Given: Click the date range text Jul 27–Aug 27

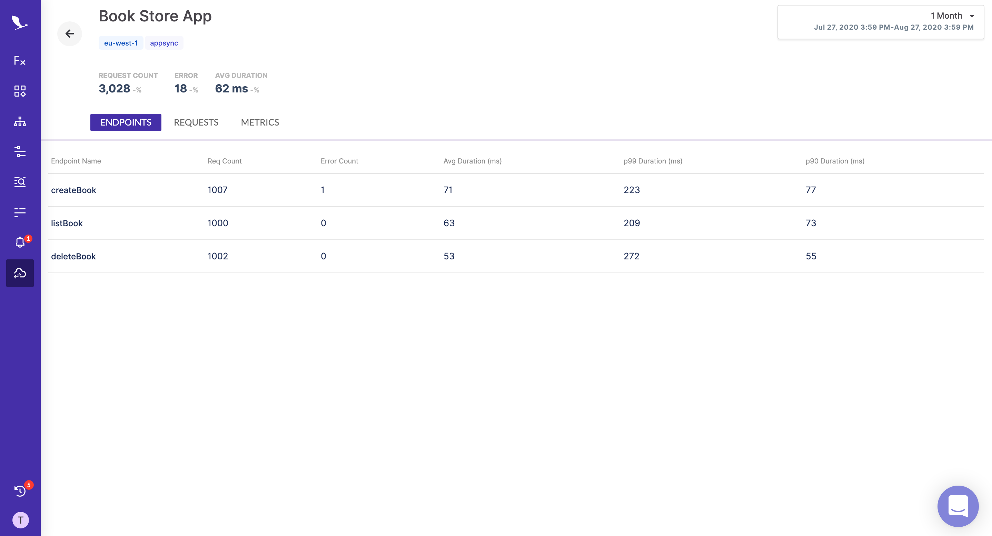Looking at the screenshot, I should pos(894,27).
